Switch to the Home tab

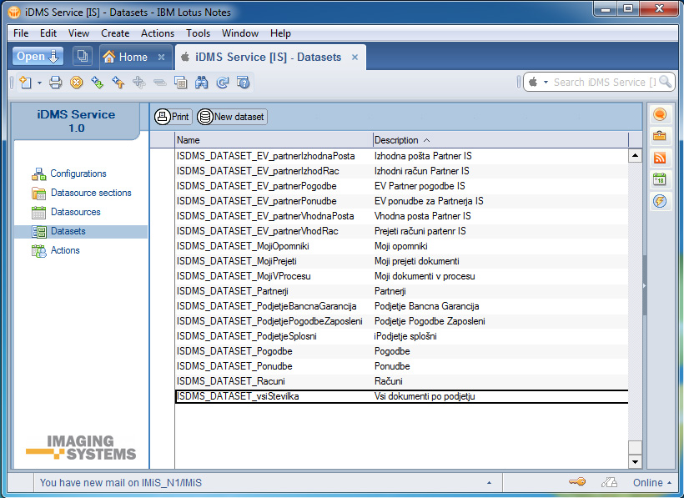pos(126,58)
